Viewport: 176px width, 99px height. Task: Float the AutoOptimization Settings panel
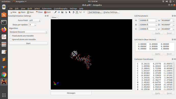pyautogui.click(x=46, y=16)
